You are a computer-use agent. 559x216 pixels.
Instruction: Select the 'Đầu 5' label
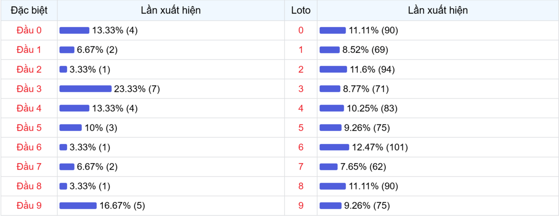pyautogui.click(x=29, y=128)
